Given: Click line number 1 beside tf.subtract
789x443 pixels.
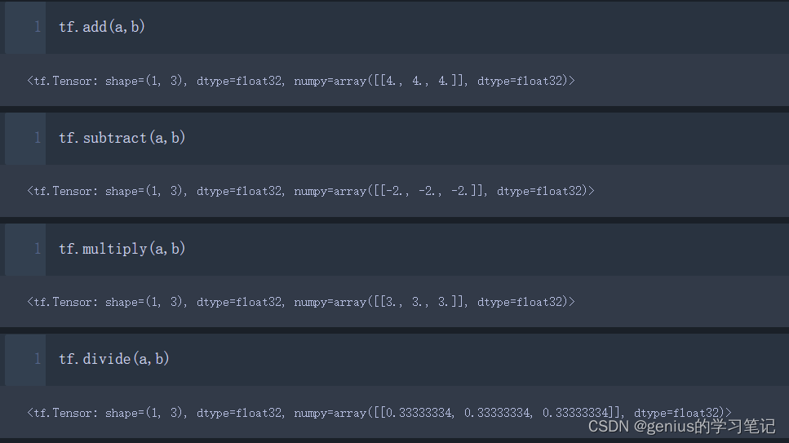Looking at the screenshot, I should [x=38, y=137].
